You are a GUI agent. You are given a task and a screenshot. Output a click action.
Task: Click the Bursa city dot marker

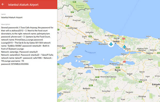point(118,72)
